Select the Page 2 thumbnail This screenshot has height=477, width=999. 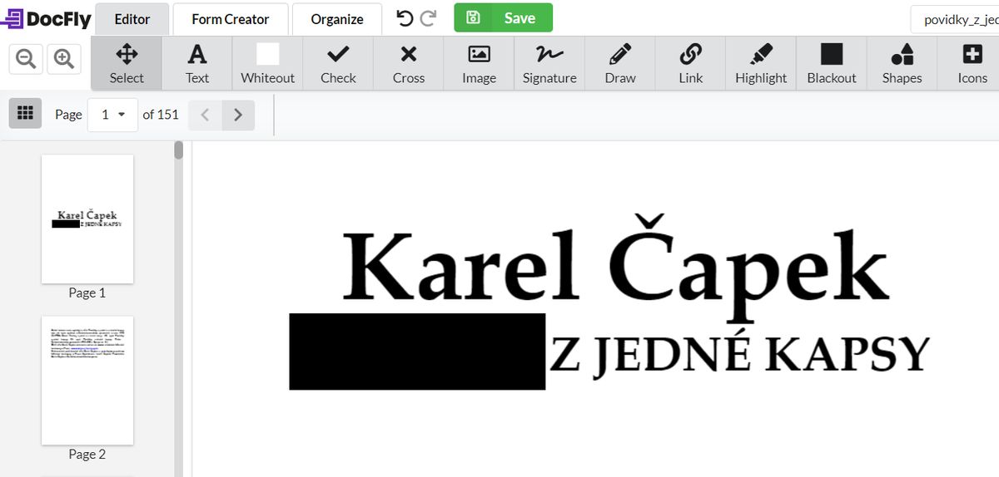point(87,381)
